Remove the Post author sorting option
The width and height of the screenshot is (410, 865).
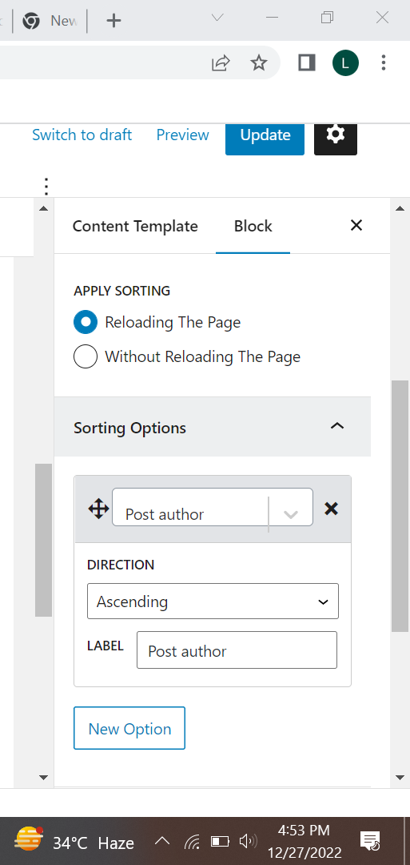[x=331, y=508]
